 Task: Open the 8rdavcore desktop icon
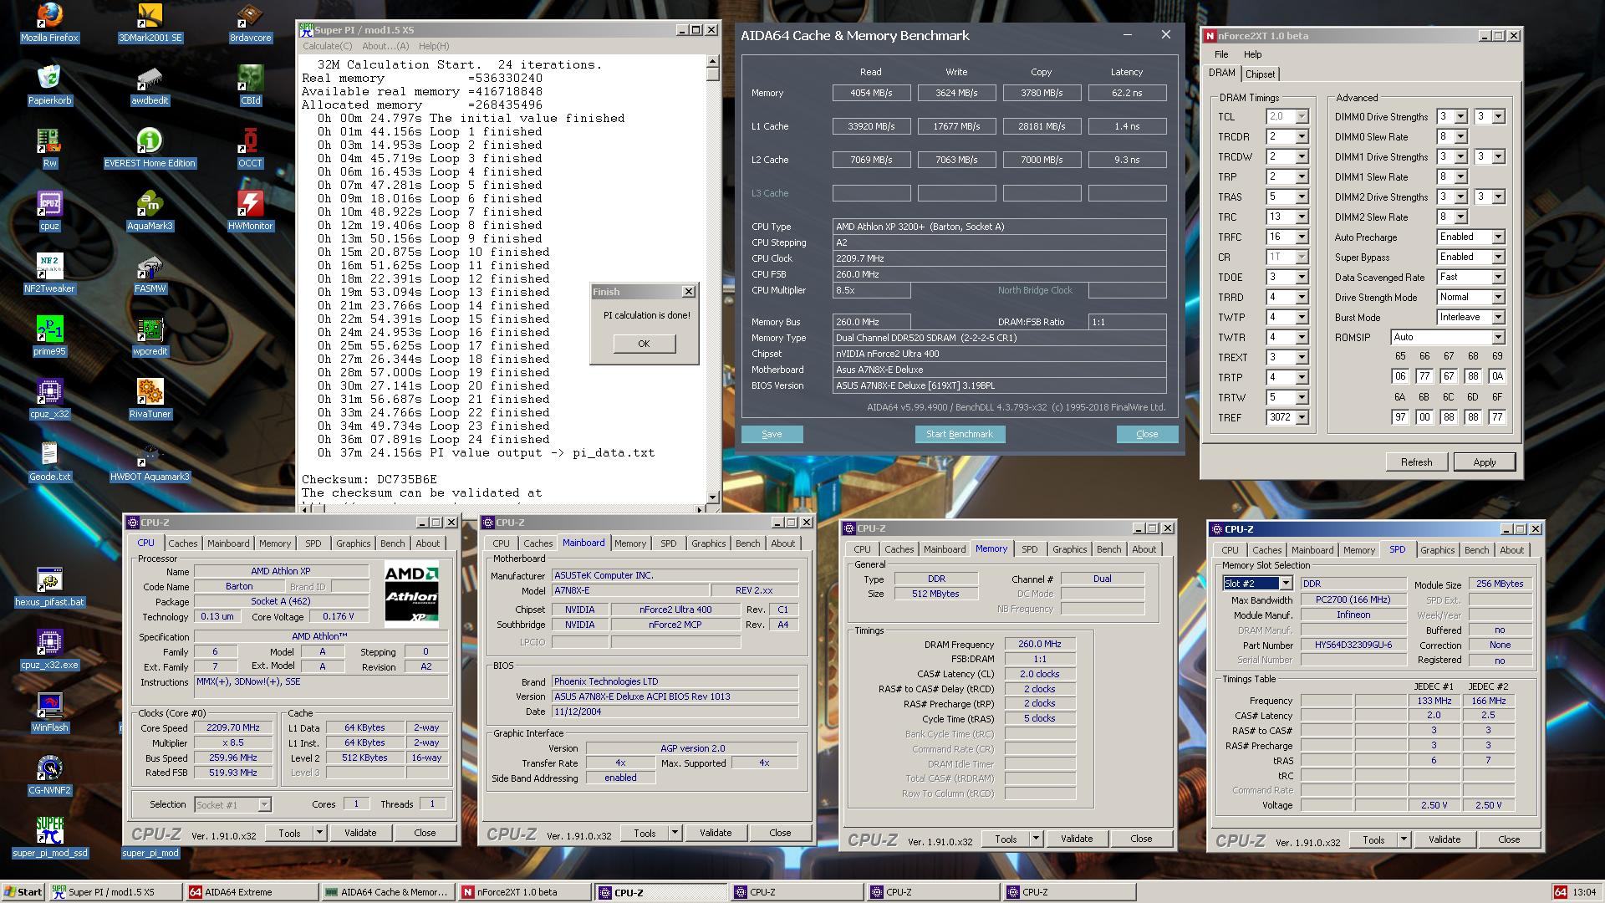250,23
